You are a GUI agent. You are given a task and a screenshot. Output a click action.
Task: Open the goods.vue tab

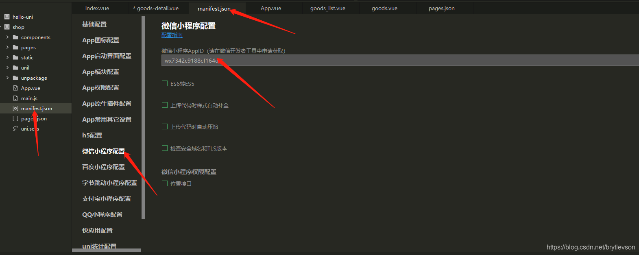384,8
